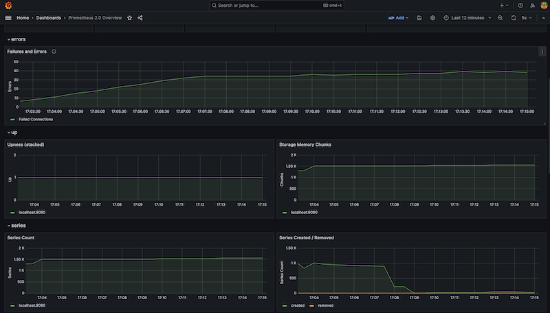550x313 pixels.
Task: Click the Grafana logo icon
Action: [x=8, y=6]
